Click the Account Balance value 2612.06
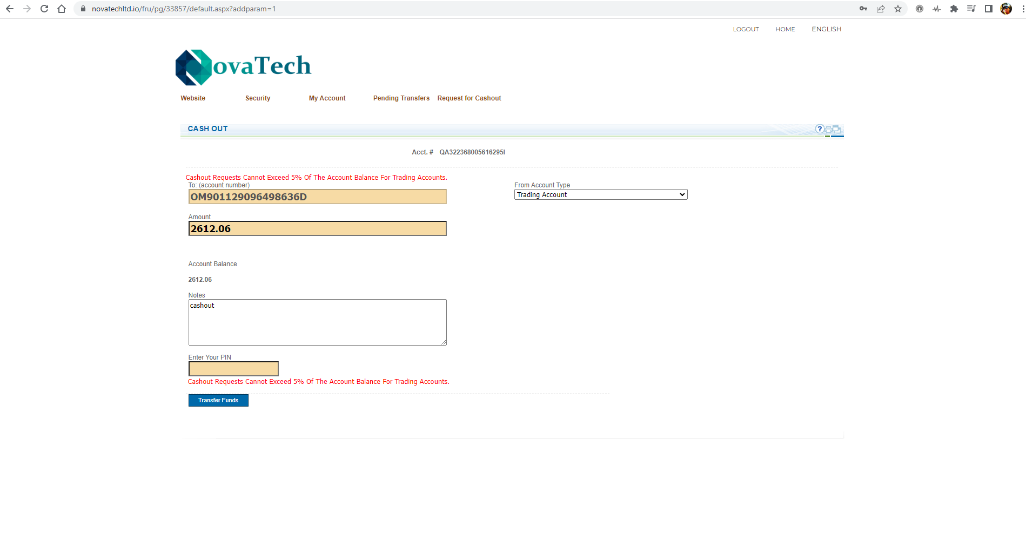 click(x=200, y=280)
